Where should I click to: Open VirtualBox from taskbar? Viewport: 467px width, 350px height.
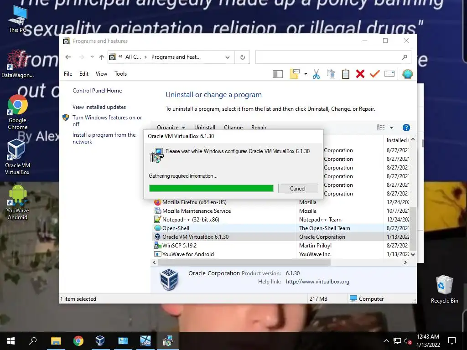[100, 341]
